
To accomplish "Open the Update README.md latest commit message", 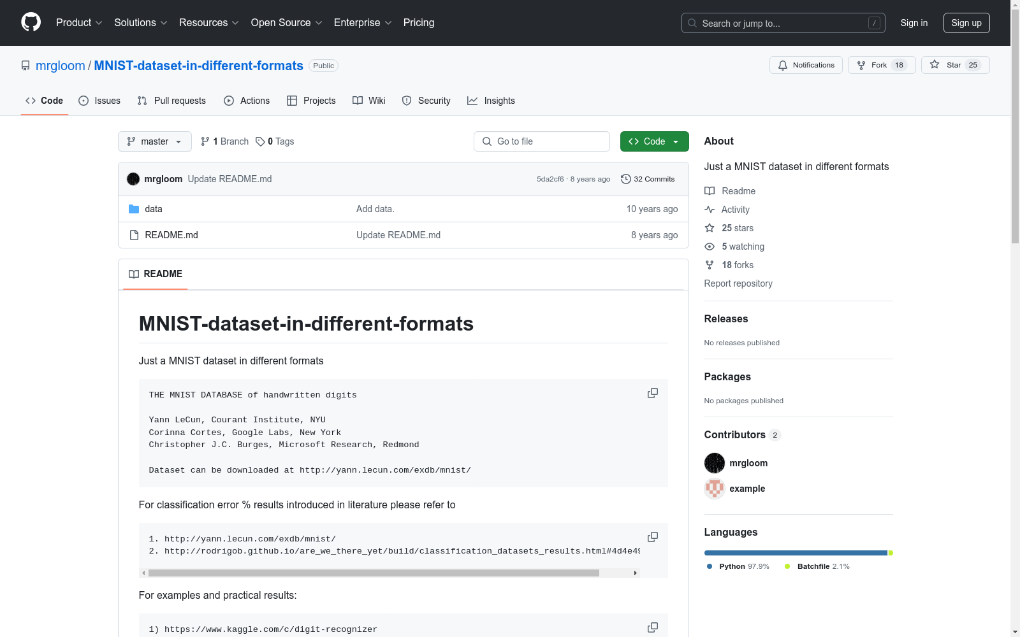I will (x=229, y=179).
